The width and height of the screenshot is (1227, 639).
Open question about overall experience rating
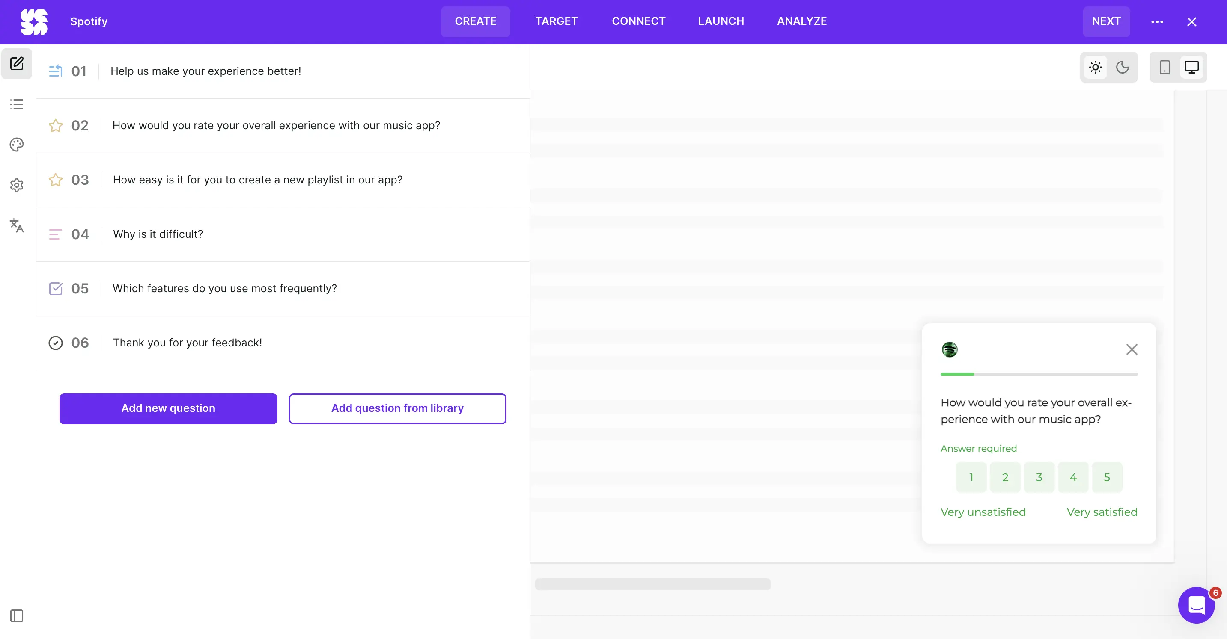click(283, 126)
